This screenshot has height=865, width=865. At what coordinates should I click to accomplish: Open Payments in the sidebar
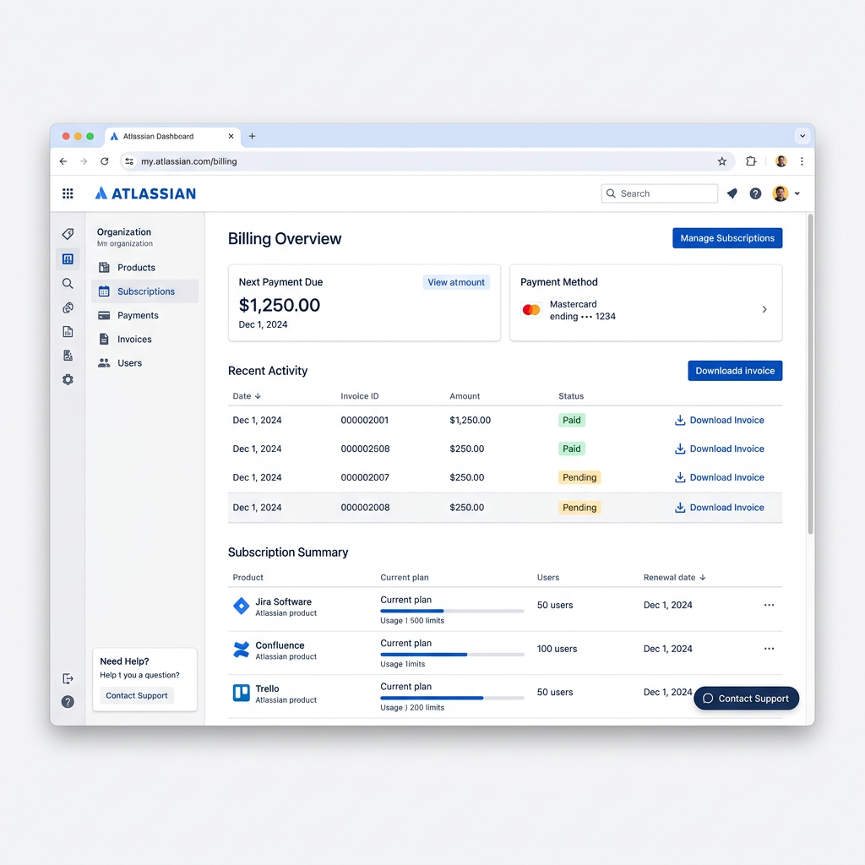pos(144,315)
